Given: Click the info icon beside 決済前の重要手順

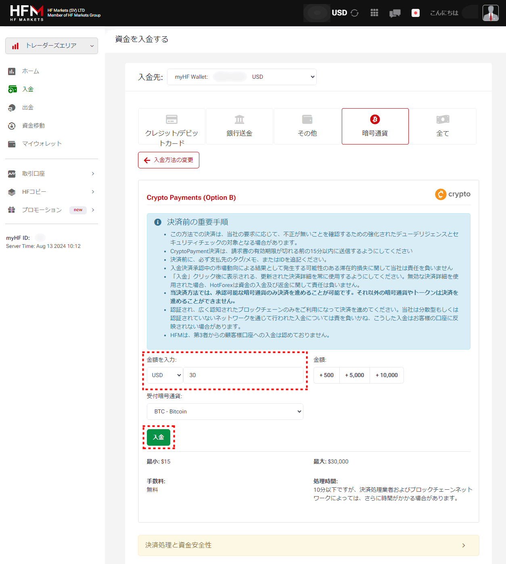Looking at the screenshot, I should (x=158, y=222).
